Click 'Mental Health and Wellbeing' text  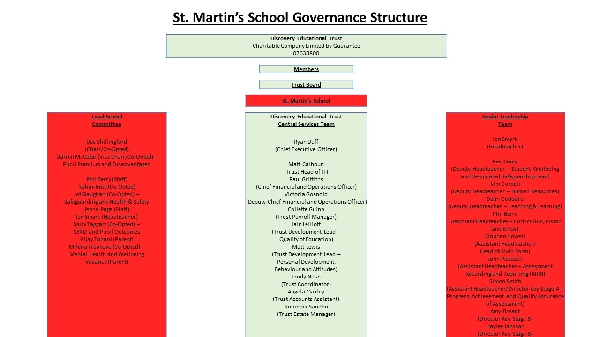click(107, 254)
